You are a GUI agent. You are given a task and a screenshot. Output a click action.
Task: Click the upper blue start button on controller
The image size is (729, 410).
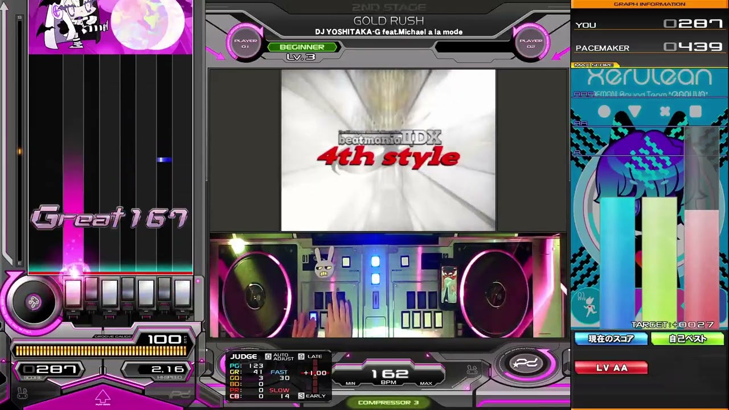tap(375, 261)
